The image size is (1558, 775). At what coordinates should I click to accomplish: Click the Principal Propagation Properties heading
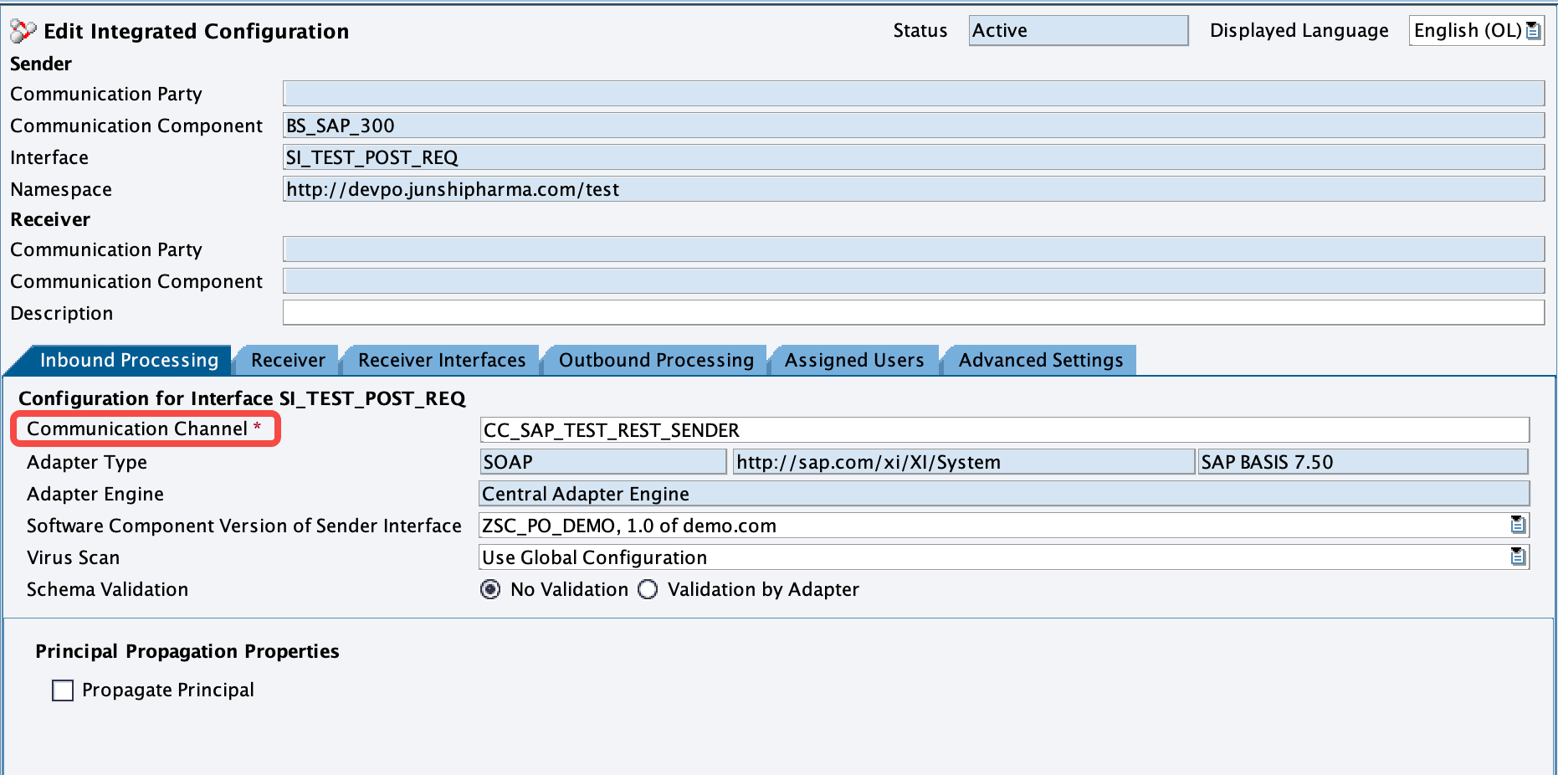pyautogui.click(x=187, y=651)
